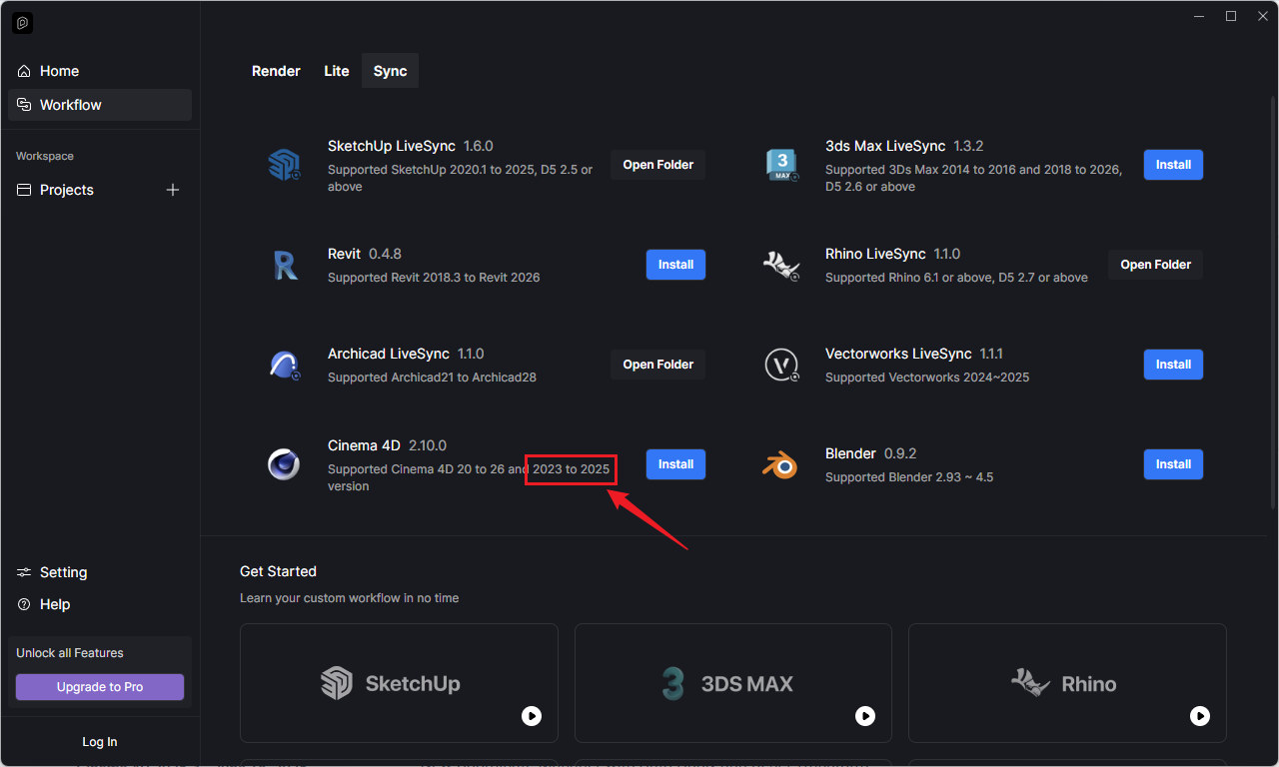Click the 3ds Max LiveSync icon
Viewport: 1279px width, 767px height.
(x=781, y=165)
